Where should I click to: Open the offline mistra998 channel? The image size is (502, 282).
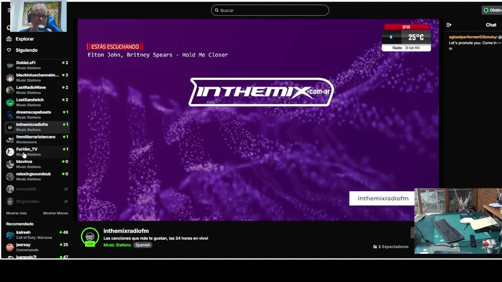37,189
